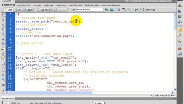Click horizontal scrollbar left arrow
This screenshot has width=184, height=104.
pyautogui.click(x=7, y=92)
